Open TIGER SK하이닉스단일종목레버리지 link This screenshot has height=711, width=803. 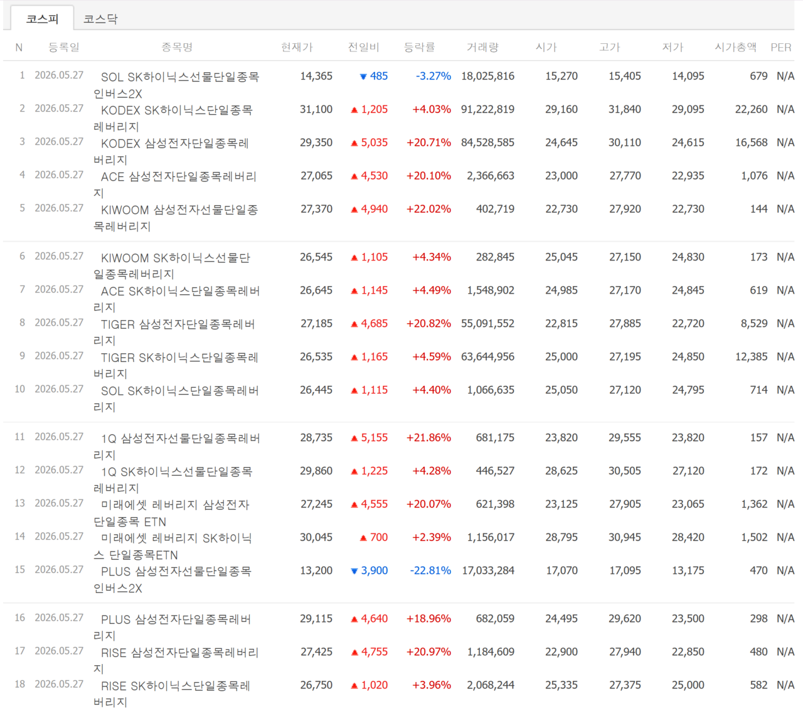[x=176, y=366]
